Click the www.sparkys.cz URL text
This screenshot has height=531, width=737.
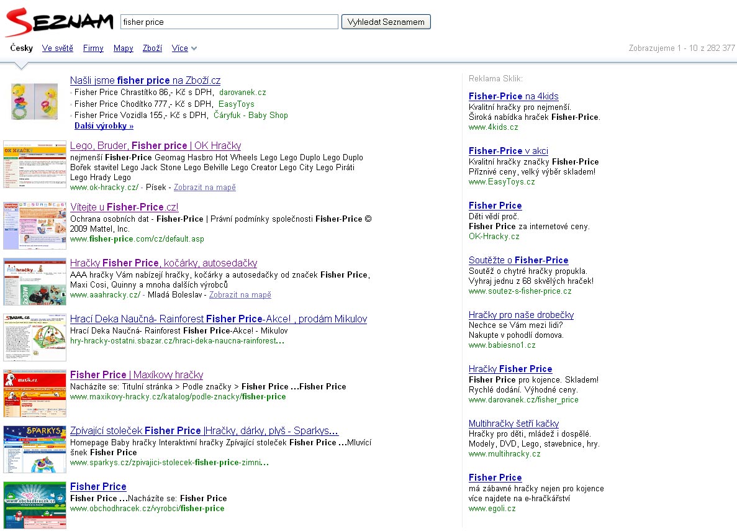click(170, 463)
